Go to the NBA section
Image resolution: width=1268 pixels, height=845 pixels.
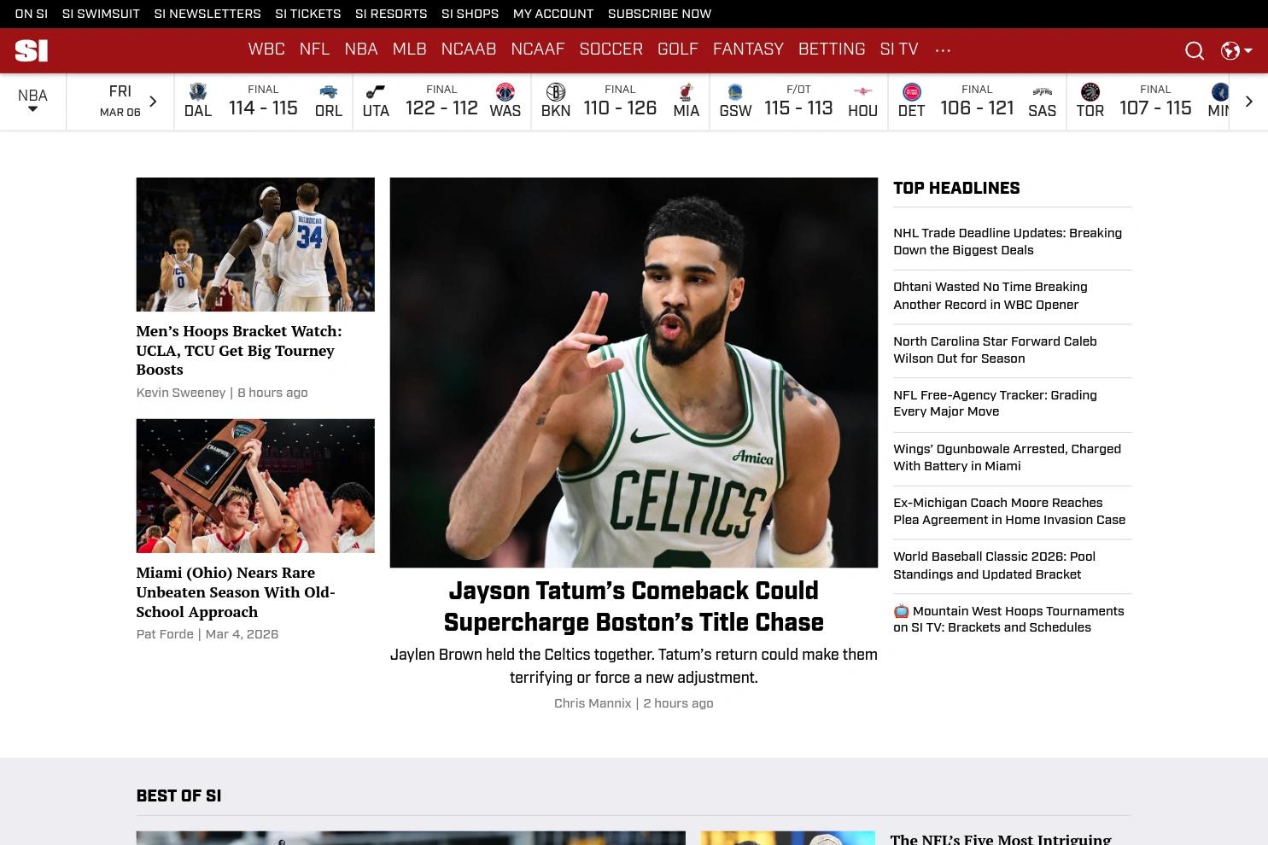361,50
